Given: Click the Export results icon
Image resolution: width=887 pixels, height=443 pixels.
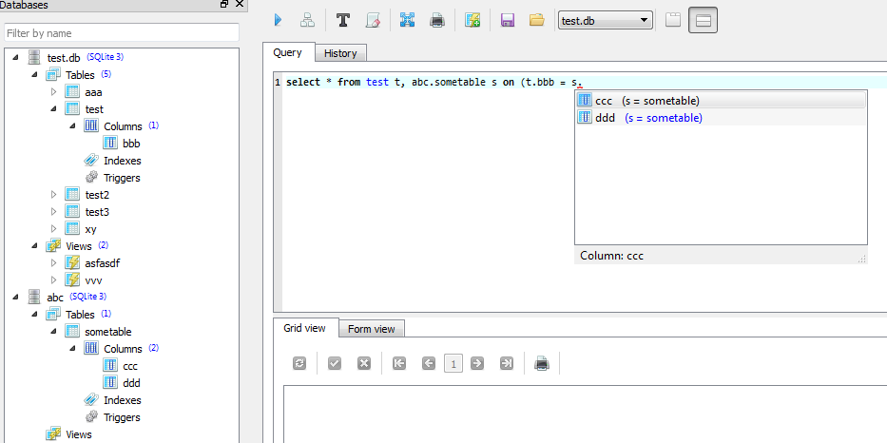Looking at the screenshot, I should (407, 20).
